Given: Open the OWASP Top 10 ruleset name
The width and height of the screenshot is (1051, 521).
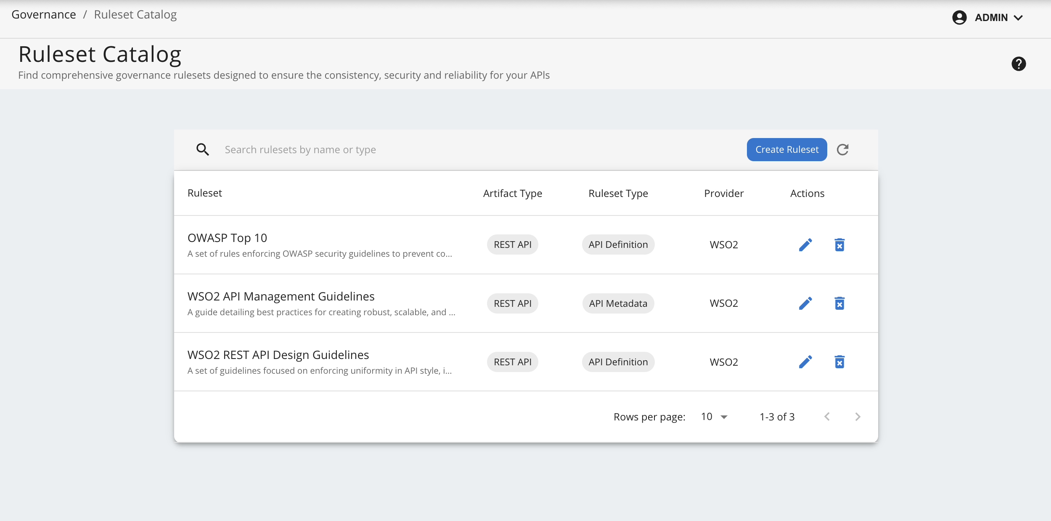Looking at the screenshot, I should (x=227, y=238).
